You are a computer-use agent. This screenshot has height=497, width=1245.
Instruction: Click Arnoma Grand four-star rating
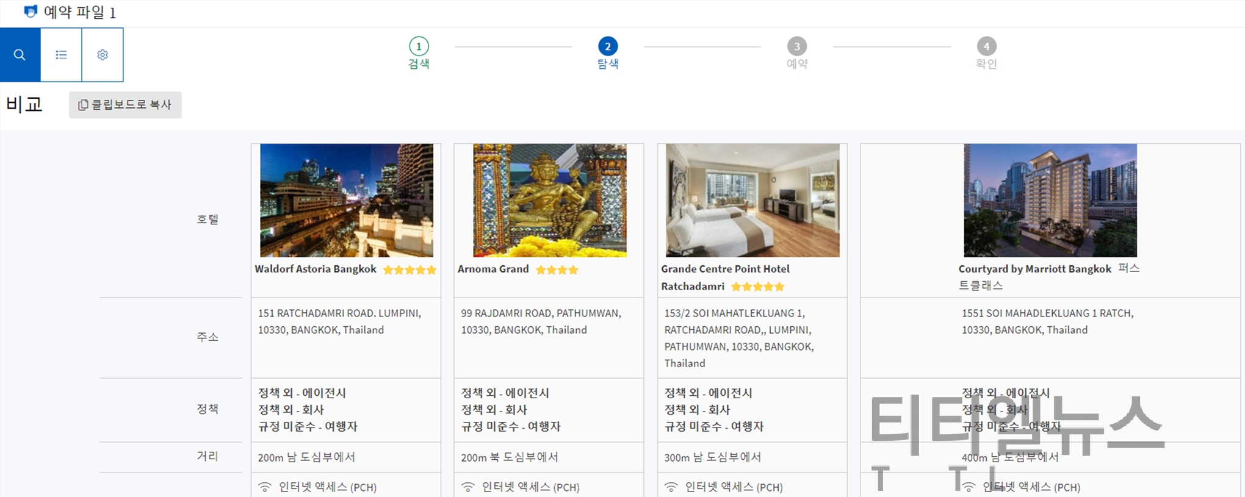(557, 270)
